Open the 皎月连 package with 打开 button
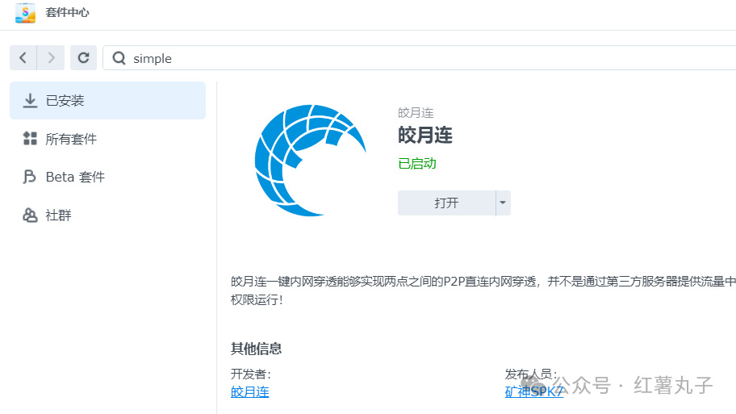This screenshot has height=414, width=736. click(446, 203)
